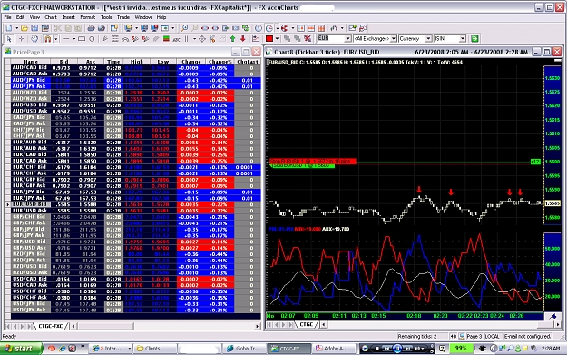Expand the New document dropdown arrow

click(x=16, y=28)
